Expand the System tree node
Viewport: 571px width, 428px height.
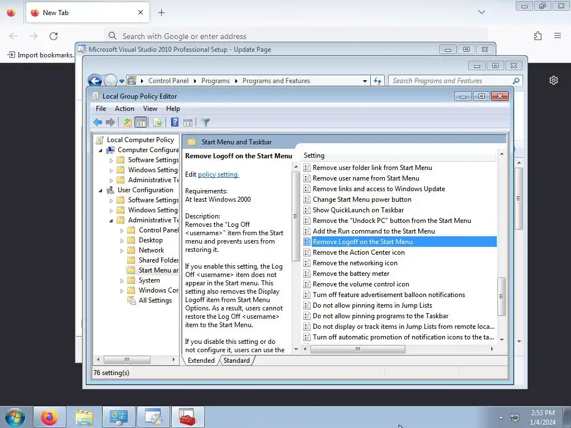(122, 281)
